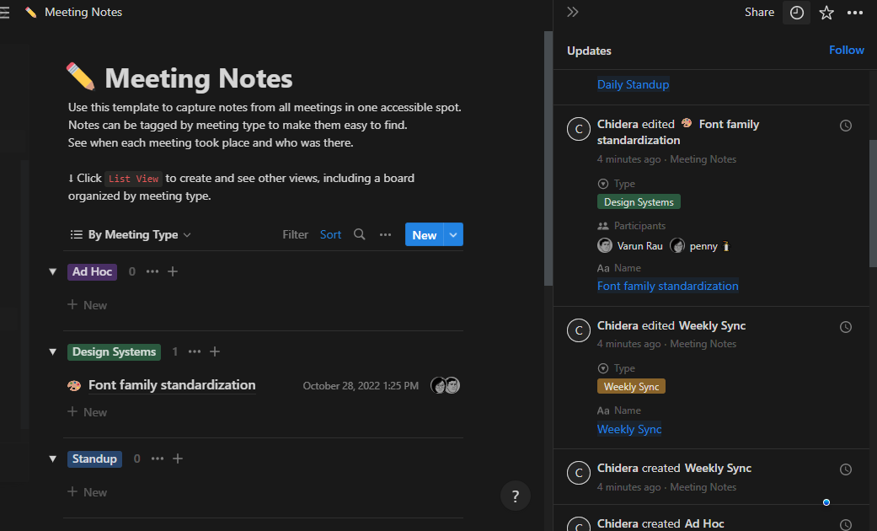Click the help question mark button
877x531 pixels.
[515, 496]
